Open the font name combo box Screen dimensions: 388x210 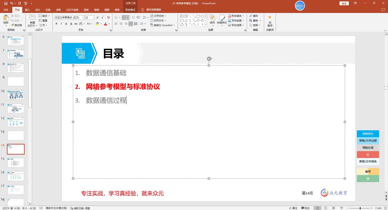point(69,18)
